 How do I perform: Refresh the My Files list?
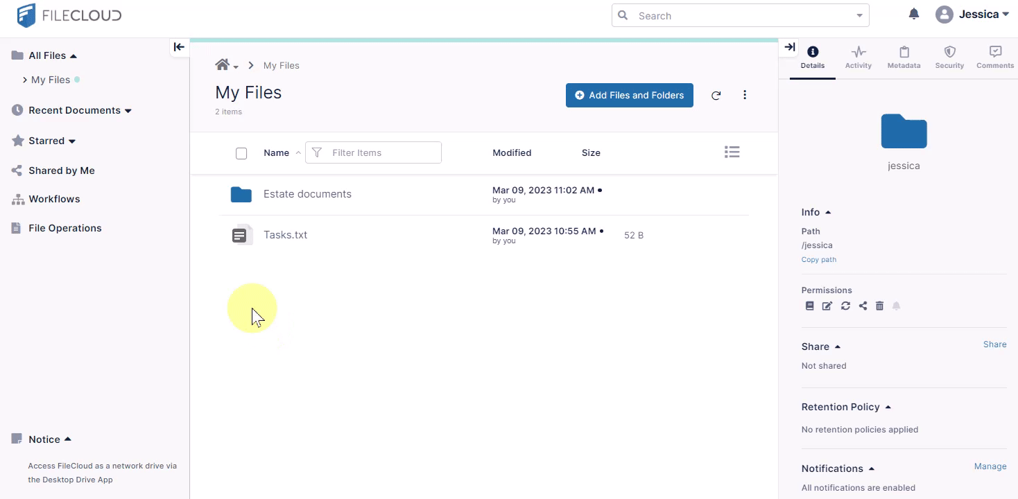coord(716,96)
